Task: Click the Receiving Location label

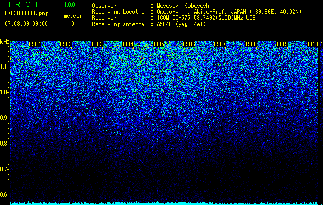Action: [x=120, y=12]
